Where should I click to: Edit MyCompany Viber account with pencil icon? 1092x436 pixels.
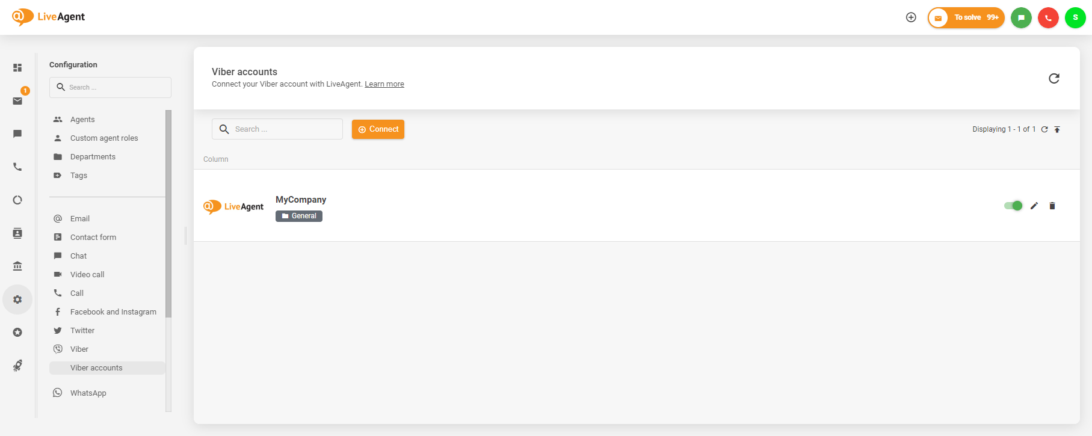pyautogui.click(x=1034, y=206)
